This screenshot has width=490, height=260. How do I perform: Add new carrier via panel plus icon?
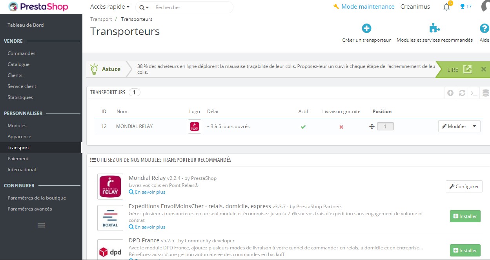click(450, 93)
